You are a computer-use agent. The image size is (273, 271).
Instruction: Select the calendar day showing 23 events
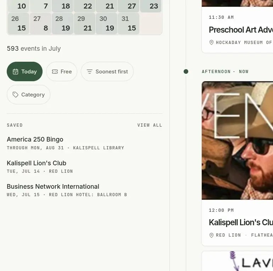151,6
